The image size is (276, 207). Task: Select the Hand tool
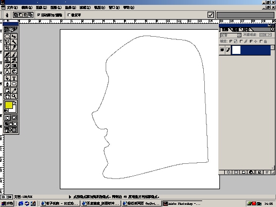click(x=7, y=96)
